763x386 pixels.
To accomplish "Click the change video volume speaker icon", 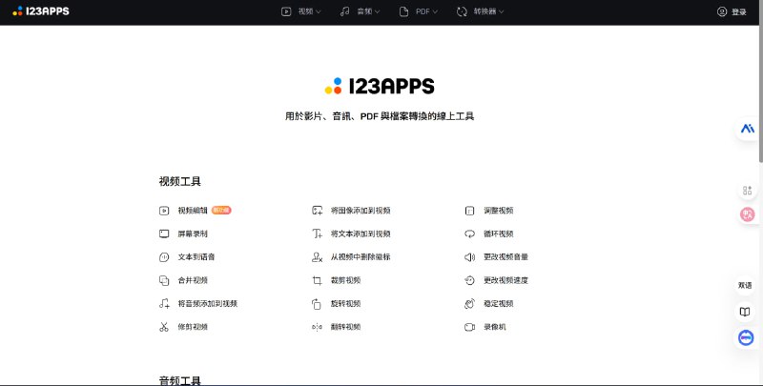I will [469, 257].
